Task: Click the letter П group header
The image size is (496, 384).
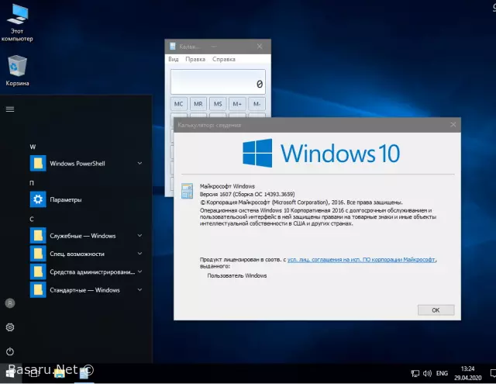Action: (32, 183)
